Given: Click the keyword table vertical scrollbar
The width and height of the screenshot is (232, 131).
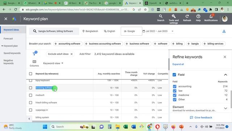Looking at the screenshot, I should point(169,64).
